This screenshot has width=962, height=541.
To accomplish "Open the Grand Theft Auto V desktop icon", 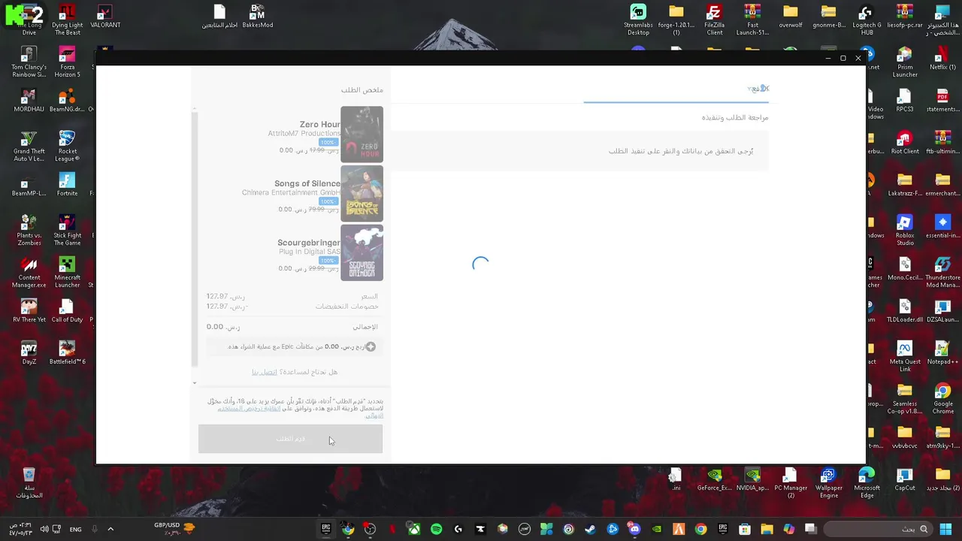I will pyautogui.click(x=29, y=146).
